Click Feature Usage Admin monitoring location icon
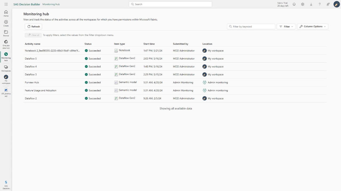 (205, 90)
